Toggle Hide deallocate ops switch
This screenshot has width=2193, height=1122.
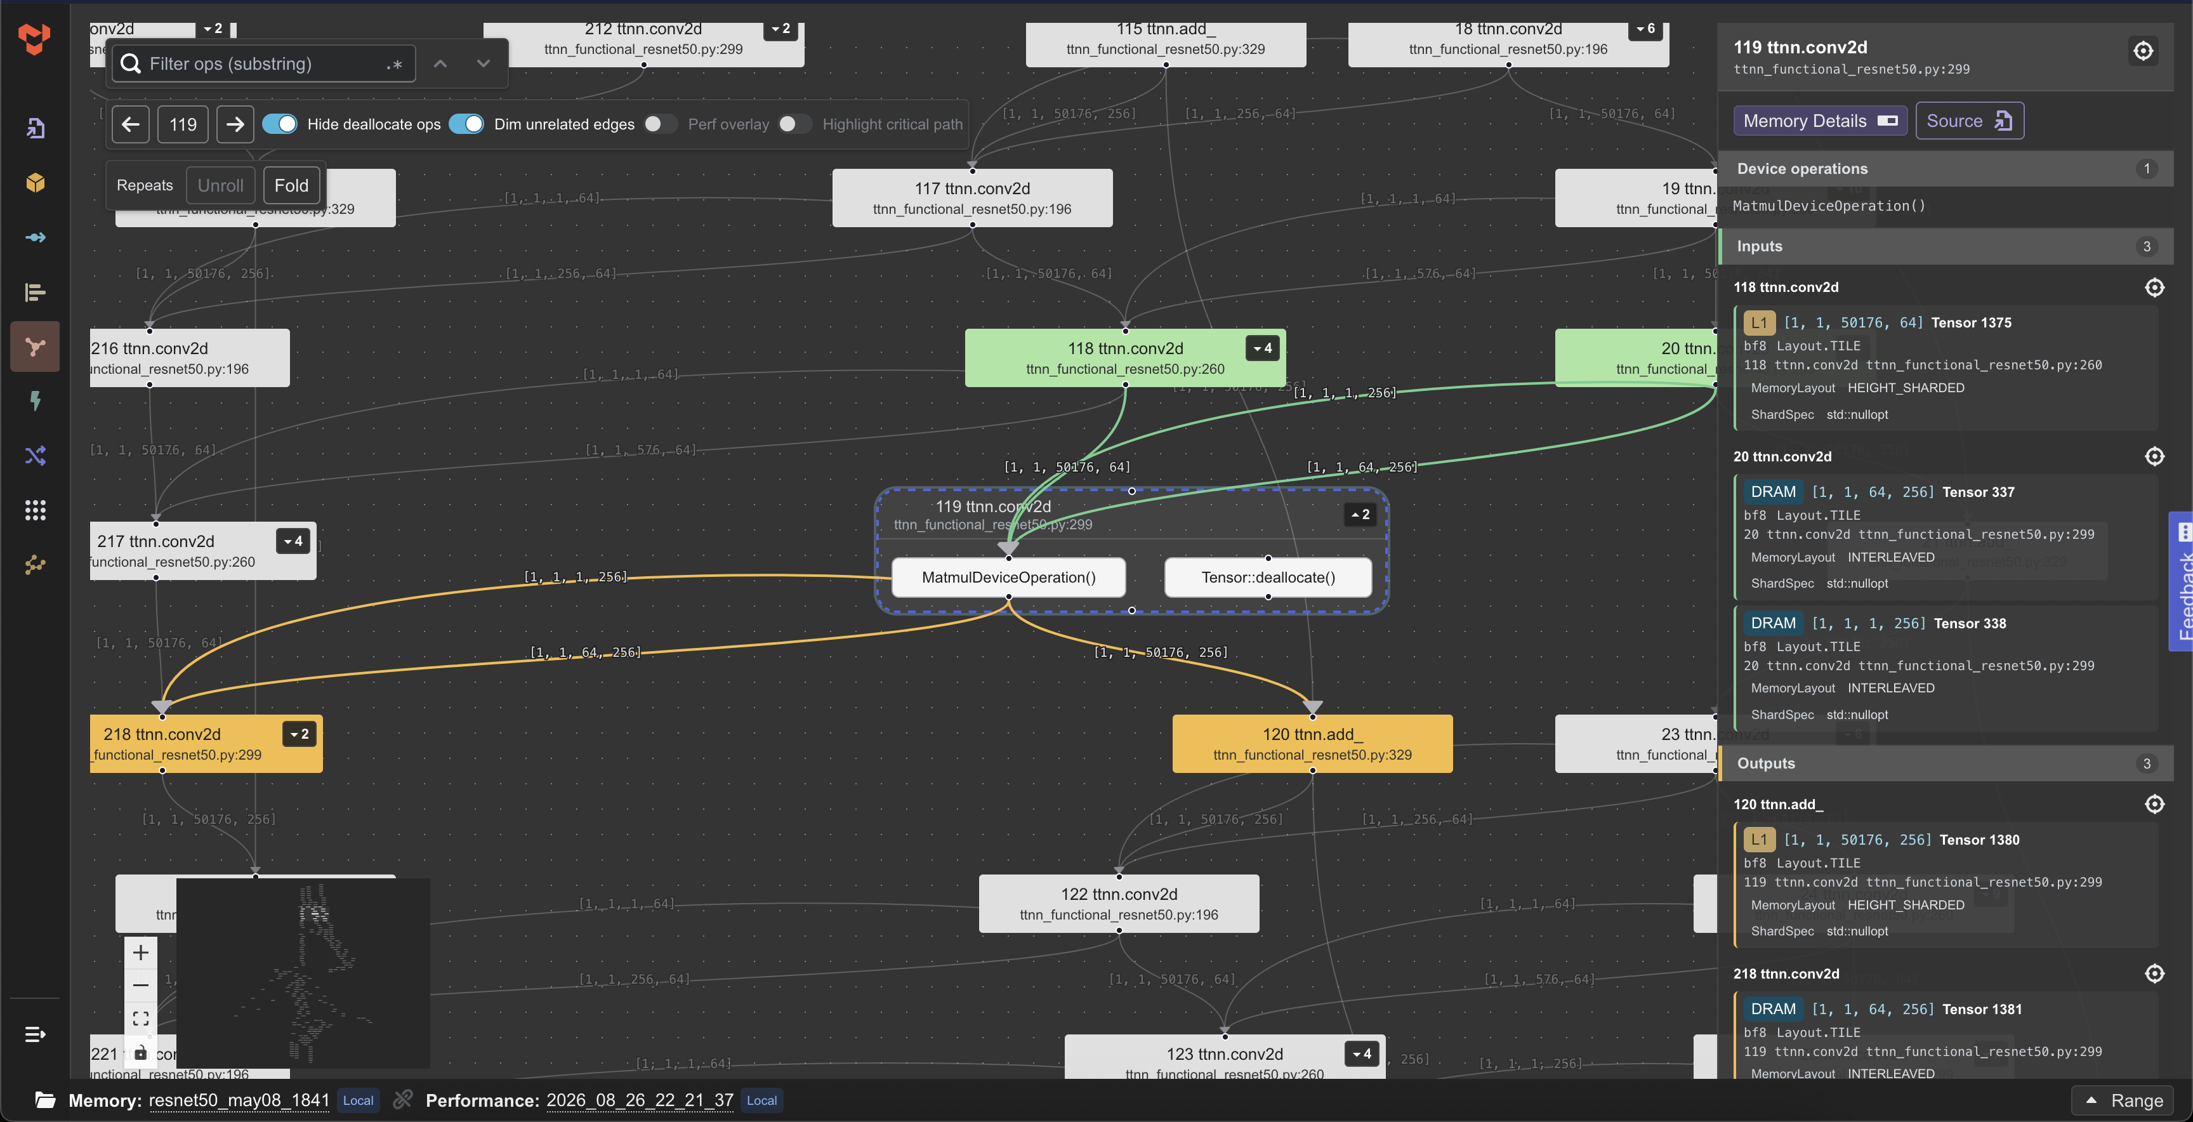[280, 124]
